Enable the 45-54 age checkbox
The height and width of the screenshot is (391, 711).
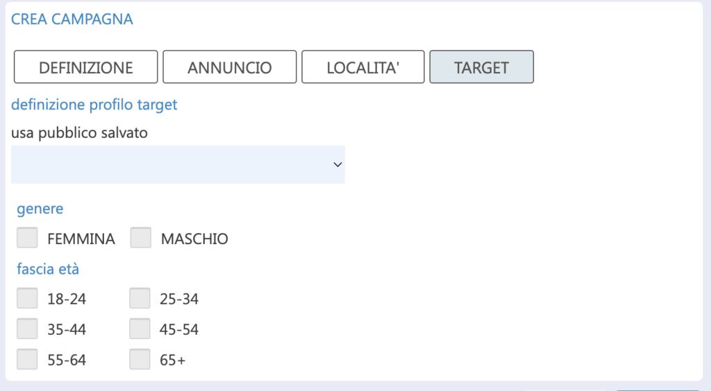pyautogui.click(x=140, y=329)
